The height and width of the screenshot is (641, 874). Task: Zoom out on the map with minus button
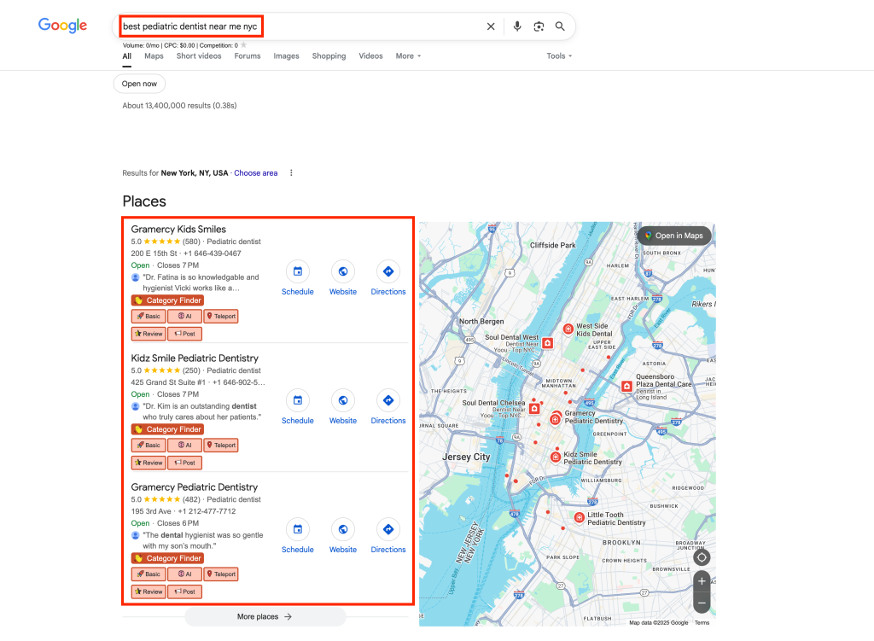click(702, 603)
